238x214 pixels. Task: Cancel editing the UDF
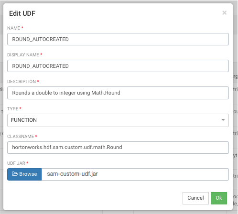[x=195, y=198]
